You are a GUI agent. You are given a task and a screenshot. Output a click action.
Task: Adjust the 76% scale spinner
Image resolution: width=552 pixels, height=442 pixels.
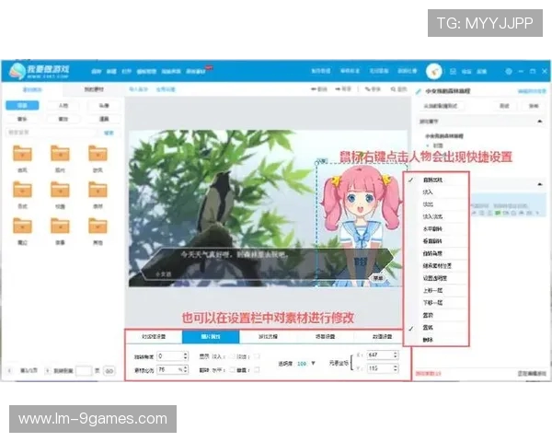[x=186, y=369]
